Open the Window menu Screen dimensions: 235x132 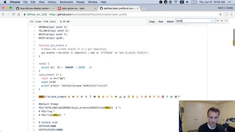pyautogui.click(x=93, y=2)
